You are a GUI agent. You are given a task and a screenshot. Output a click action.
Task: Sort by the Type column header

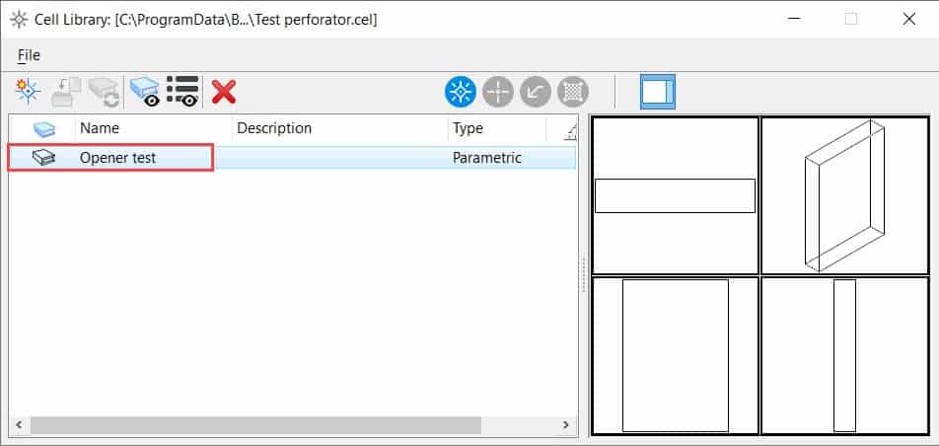pyautogui.click(x=495, y=128)
